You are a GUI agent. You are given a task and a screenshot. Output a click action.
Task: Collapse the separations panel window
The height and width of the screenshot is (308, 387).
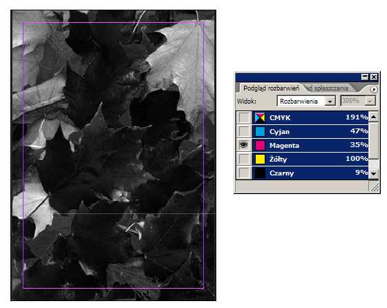click(x=365, y=77)
